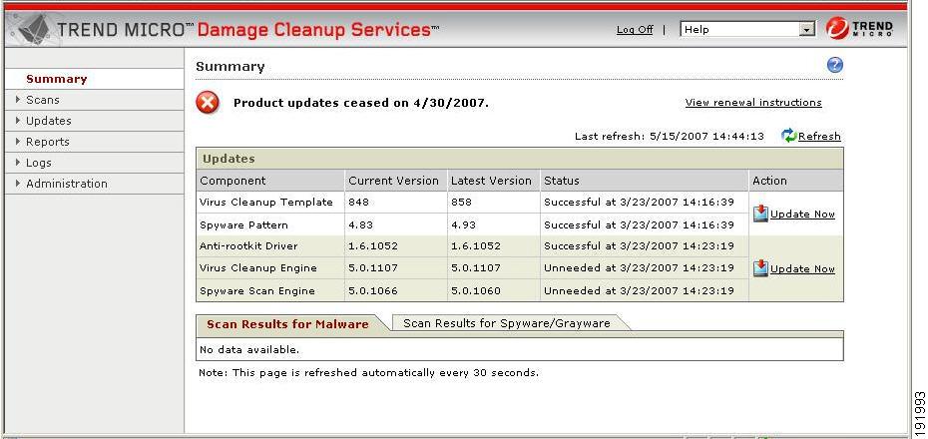The width and height of the screenshot is (928, 439).
Task: Click latest version value 4.93
Action: (463, 225)
